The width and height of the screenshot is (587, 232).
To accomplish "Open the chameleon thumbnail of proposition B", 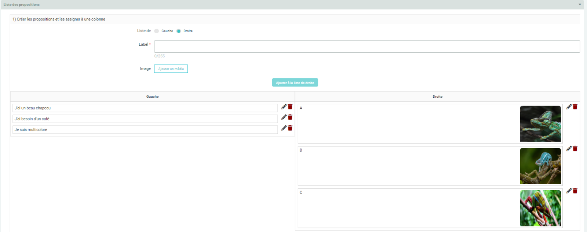I will [x=540, y=166].
